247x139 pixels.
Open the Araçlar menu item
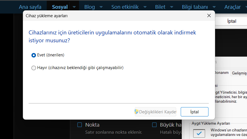(x=233, y=7)
